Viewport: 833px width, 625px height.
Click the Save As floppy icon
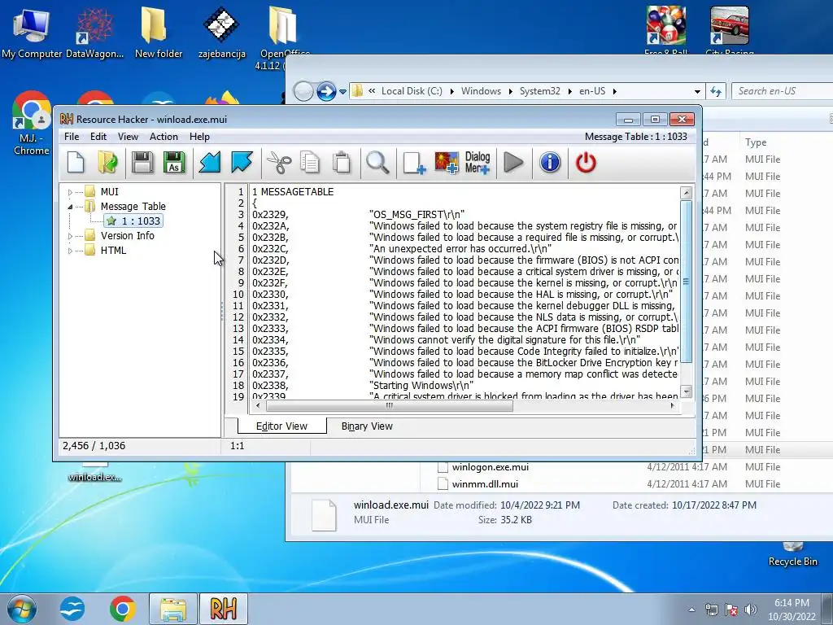tap(174, 162)
